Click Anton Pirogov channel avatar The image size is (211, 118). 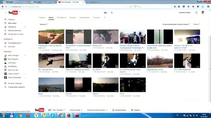coord(5,55)
